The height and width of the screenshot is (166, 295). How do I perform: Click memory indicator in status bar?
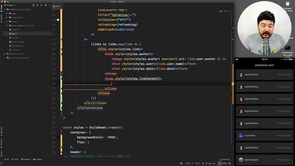223,163
